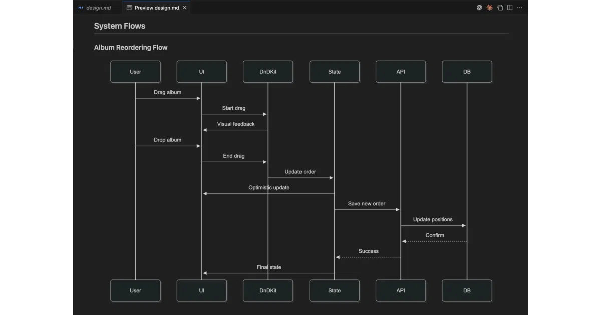Viewport: 601px width, 315px height.
Task: Select the "Drop album" message label
Action: pos(168,140)
